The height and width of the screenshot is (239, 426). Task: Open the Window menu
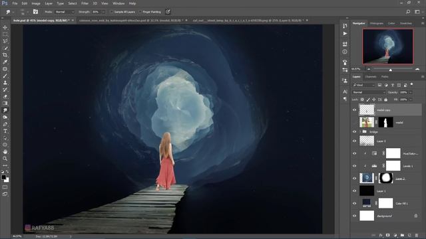pyautogui.click(x=118, y=3)
